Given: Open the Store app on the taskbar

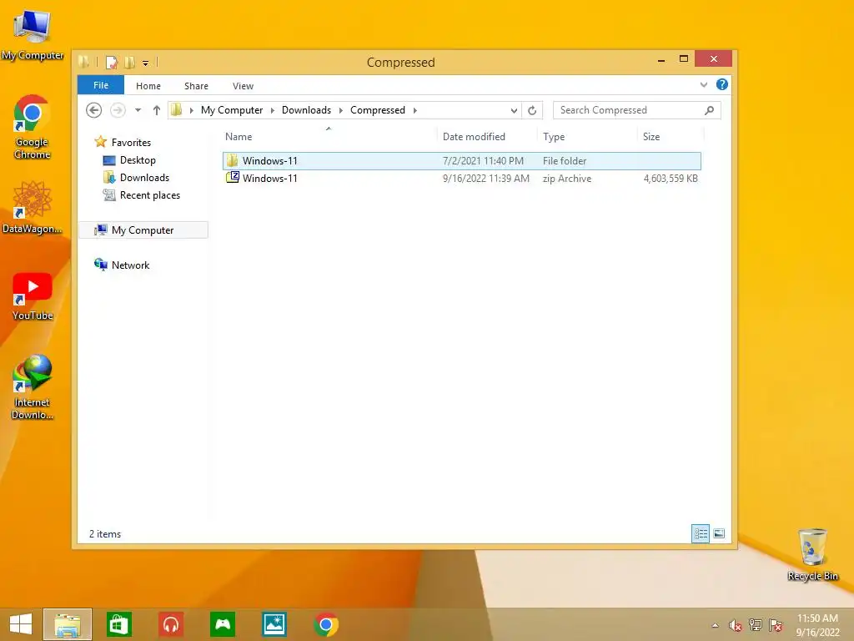Looking at the screenshot, I should click(x=118, y=624).
